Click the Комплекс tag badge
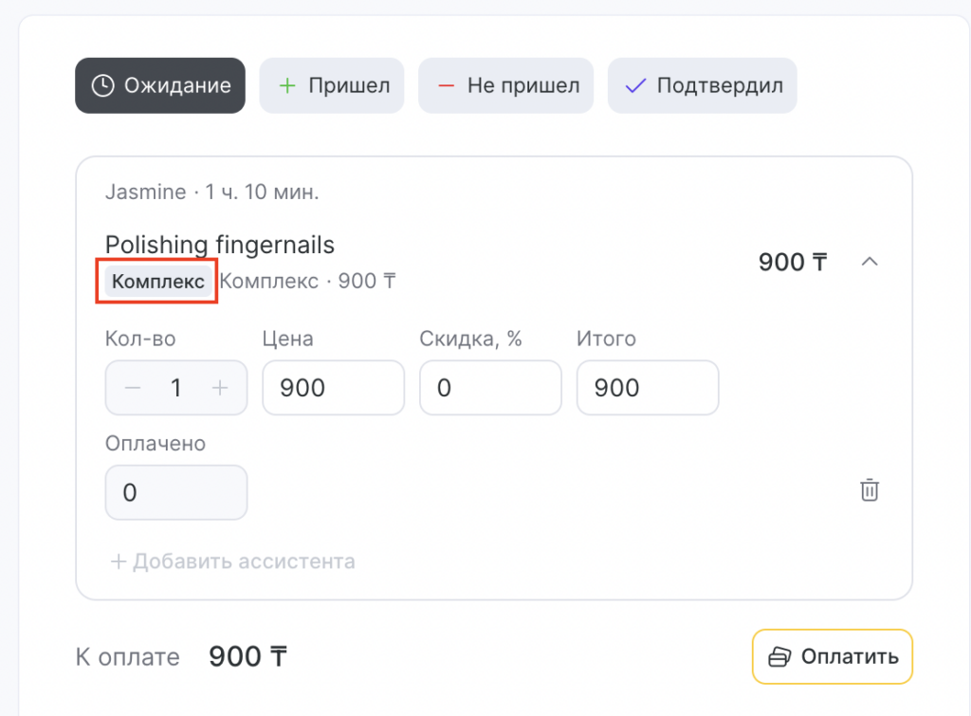The image size is (971, 716). (157, 282)
